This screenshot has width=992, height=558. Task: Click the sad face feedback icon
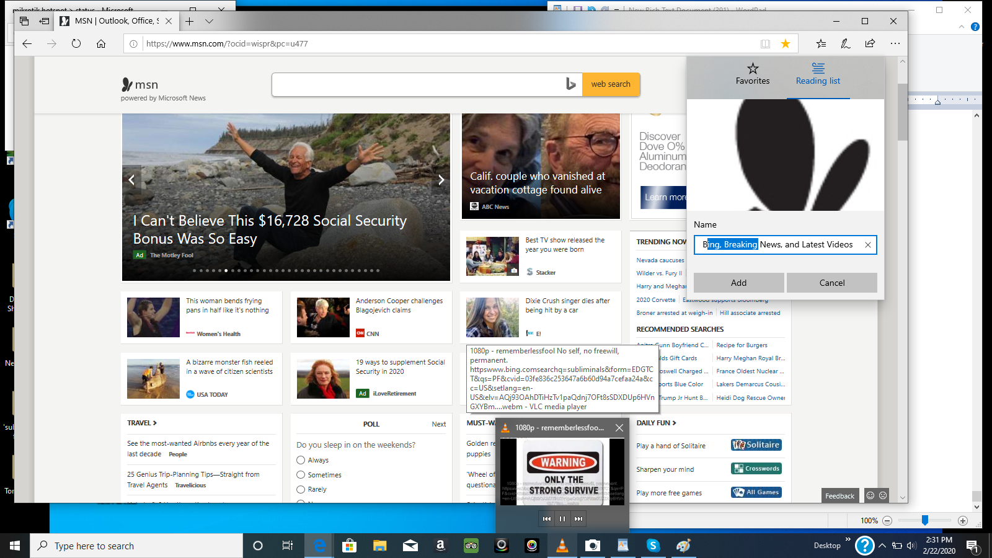click(883, 495)
